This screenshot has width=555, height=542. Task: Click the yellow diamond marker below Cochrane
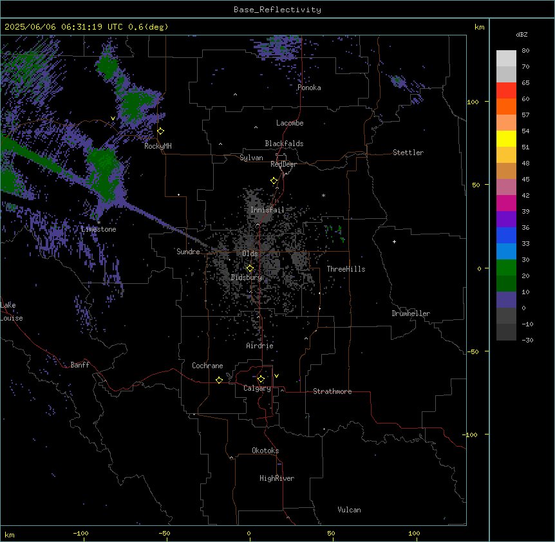(x=219, y=380)
